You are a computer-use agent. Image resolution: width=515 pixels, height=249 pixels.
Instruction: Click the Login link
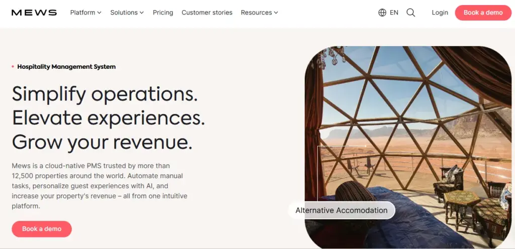point(440,13)
